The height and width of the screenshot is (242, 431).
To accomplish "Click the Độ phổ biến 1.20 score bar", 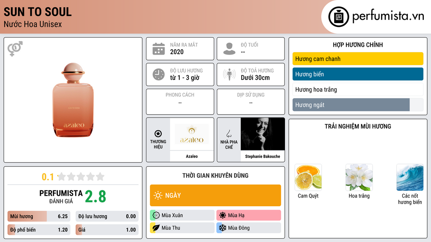I will (39, 230).
